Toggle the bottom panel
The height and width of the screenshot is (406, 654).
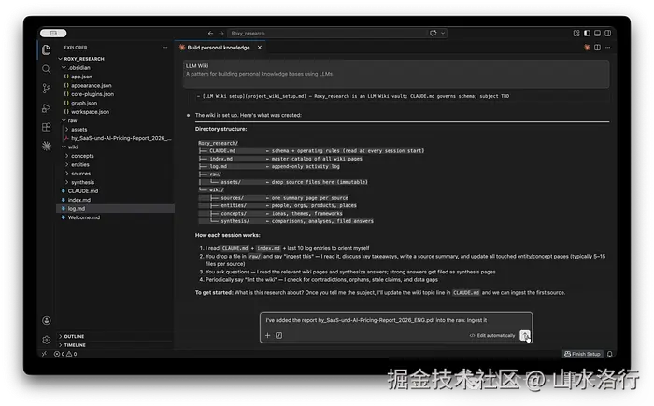coord(597,34)
